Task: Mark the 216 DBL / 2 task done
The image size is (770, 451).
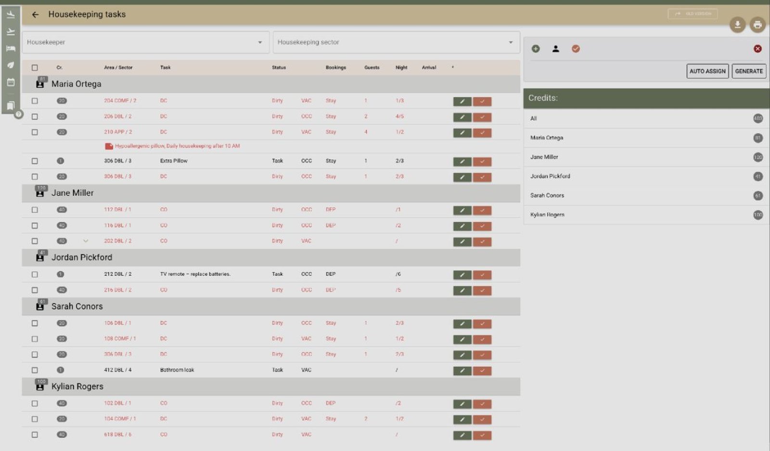Action: [482, 290]
